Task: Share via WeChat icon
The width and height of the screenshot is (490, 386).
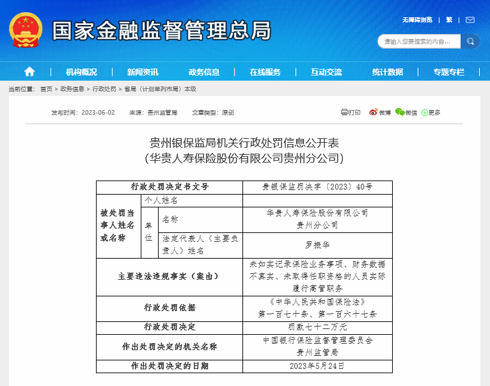Action: click(400, 112)
